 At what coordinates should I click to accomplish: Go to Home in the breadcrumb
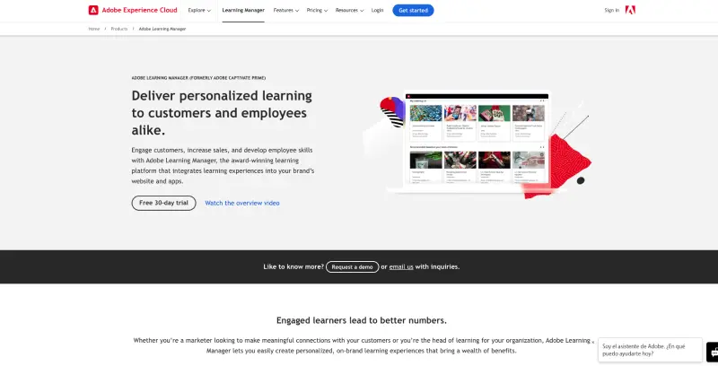(94, 29)
